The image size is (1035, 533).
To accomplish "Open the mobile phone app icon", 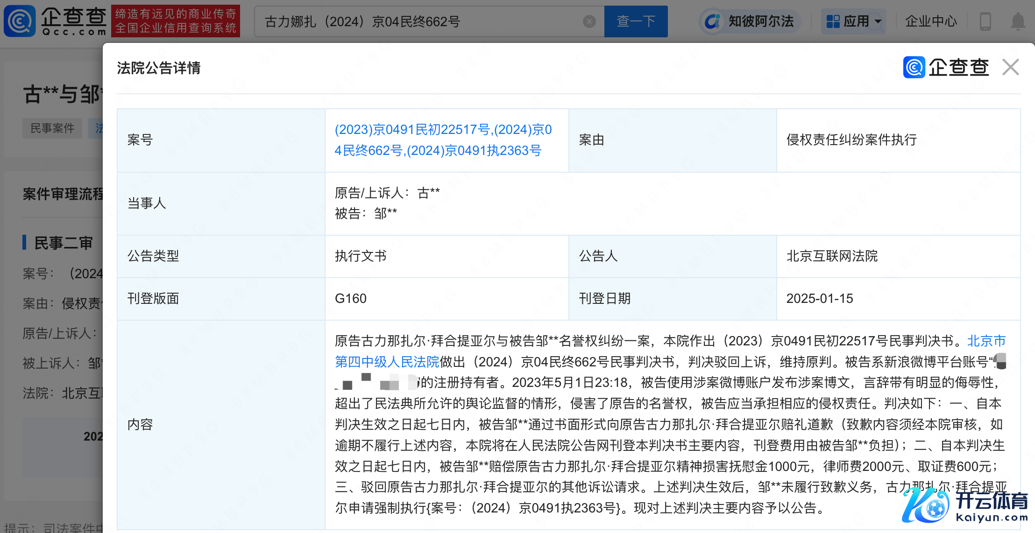I will (985, 21).
